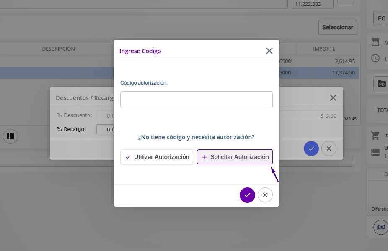388x251 pixels.
Task: Click the barcode scanner icon
Action: pyautogui.click(x=10, y=136)
